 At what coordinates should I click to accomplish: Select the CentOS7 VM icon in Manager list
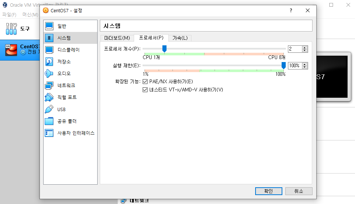click(11, 50)
